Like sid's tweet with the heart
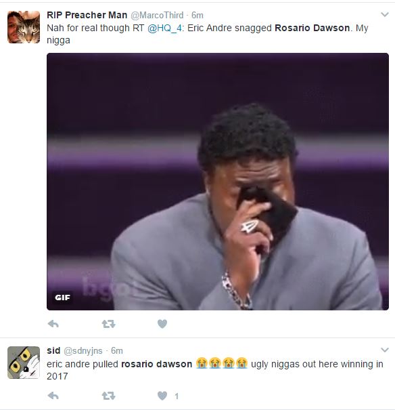 coord(162,396)
